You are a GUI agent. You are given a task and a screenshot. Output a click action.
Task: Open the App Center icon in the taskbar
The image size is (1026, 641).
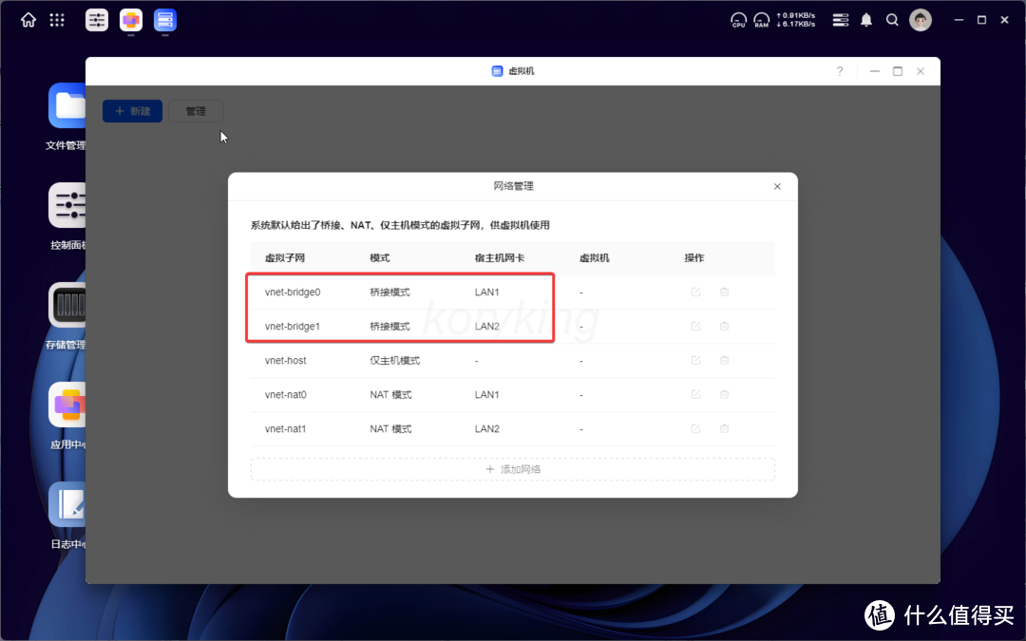(130, 20)
